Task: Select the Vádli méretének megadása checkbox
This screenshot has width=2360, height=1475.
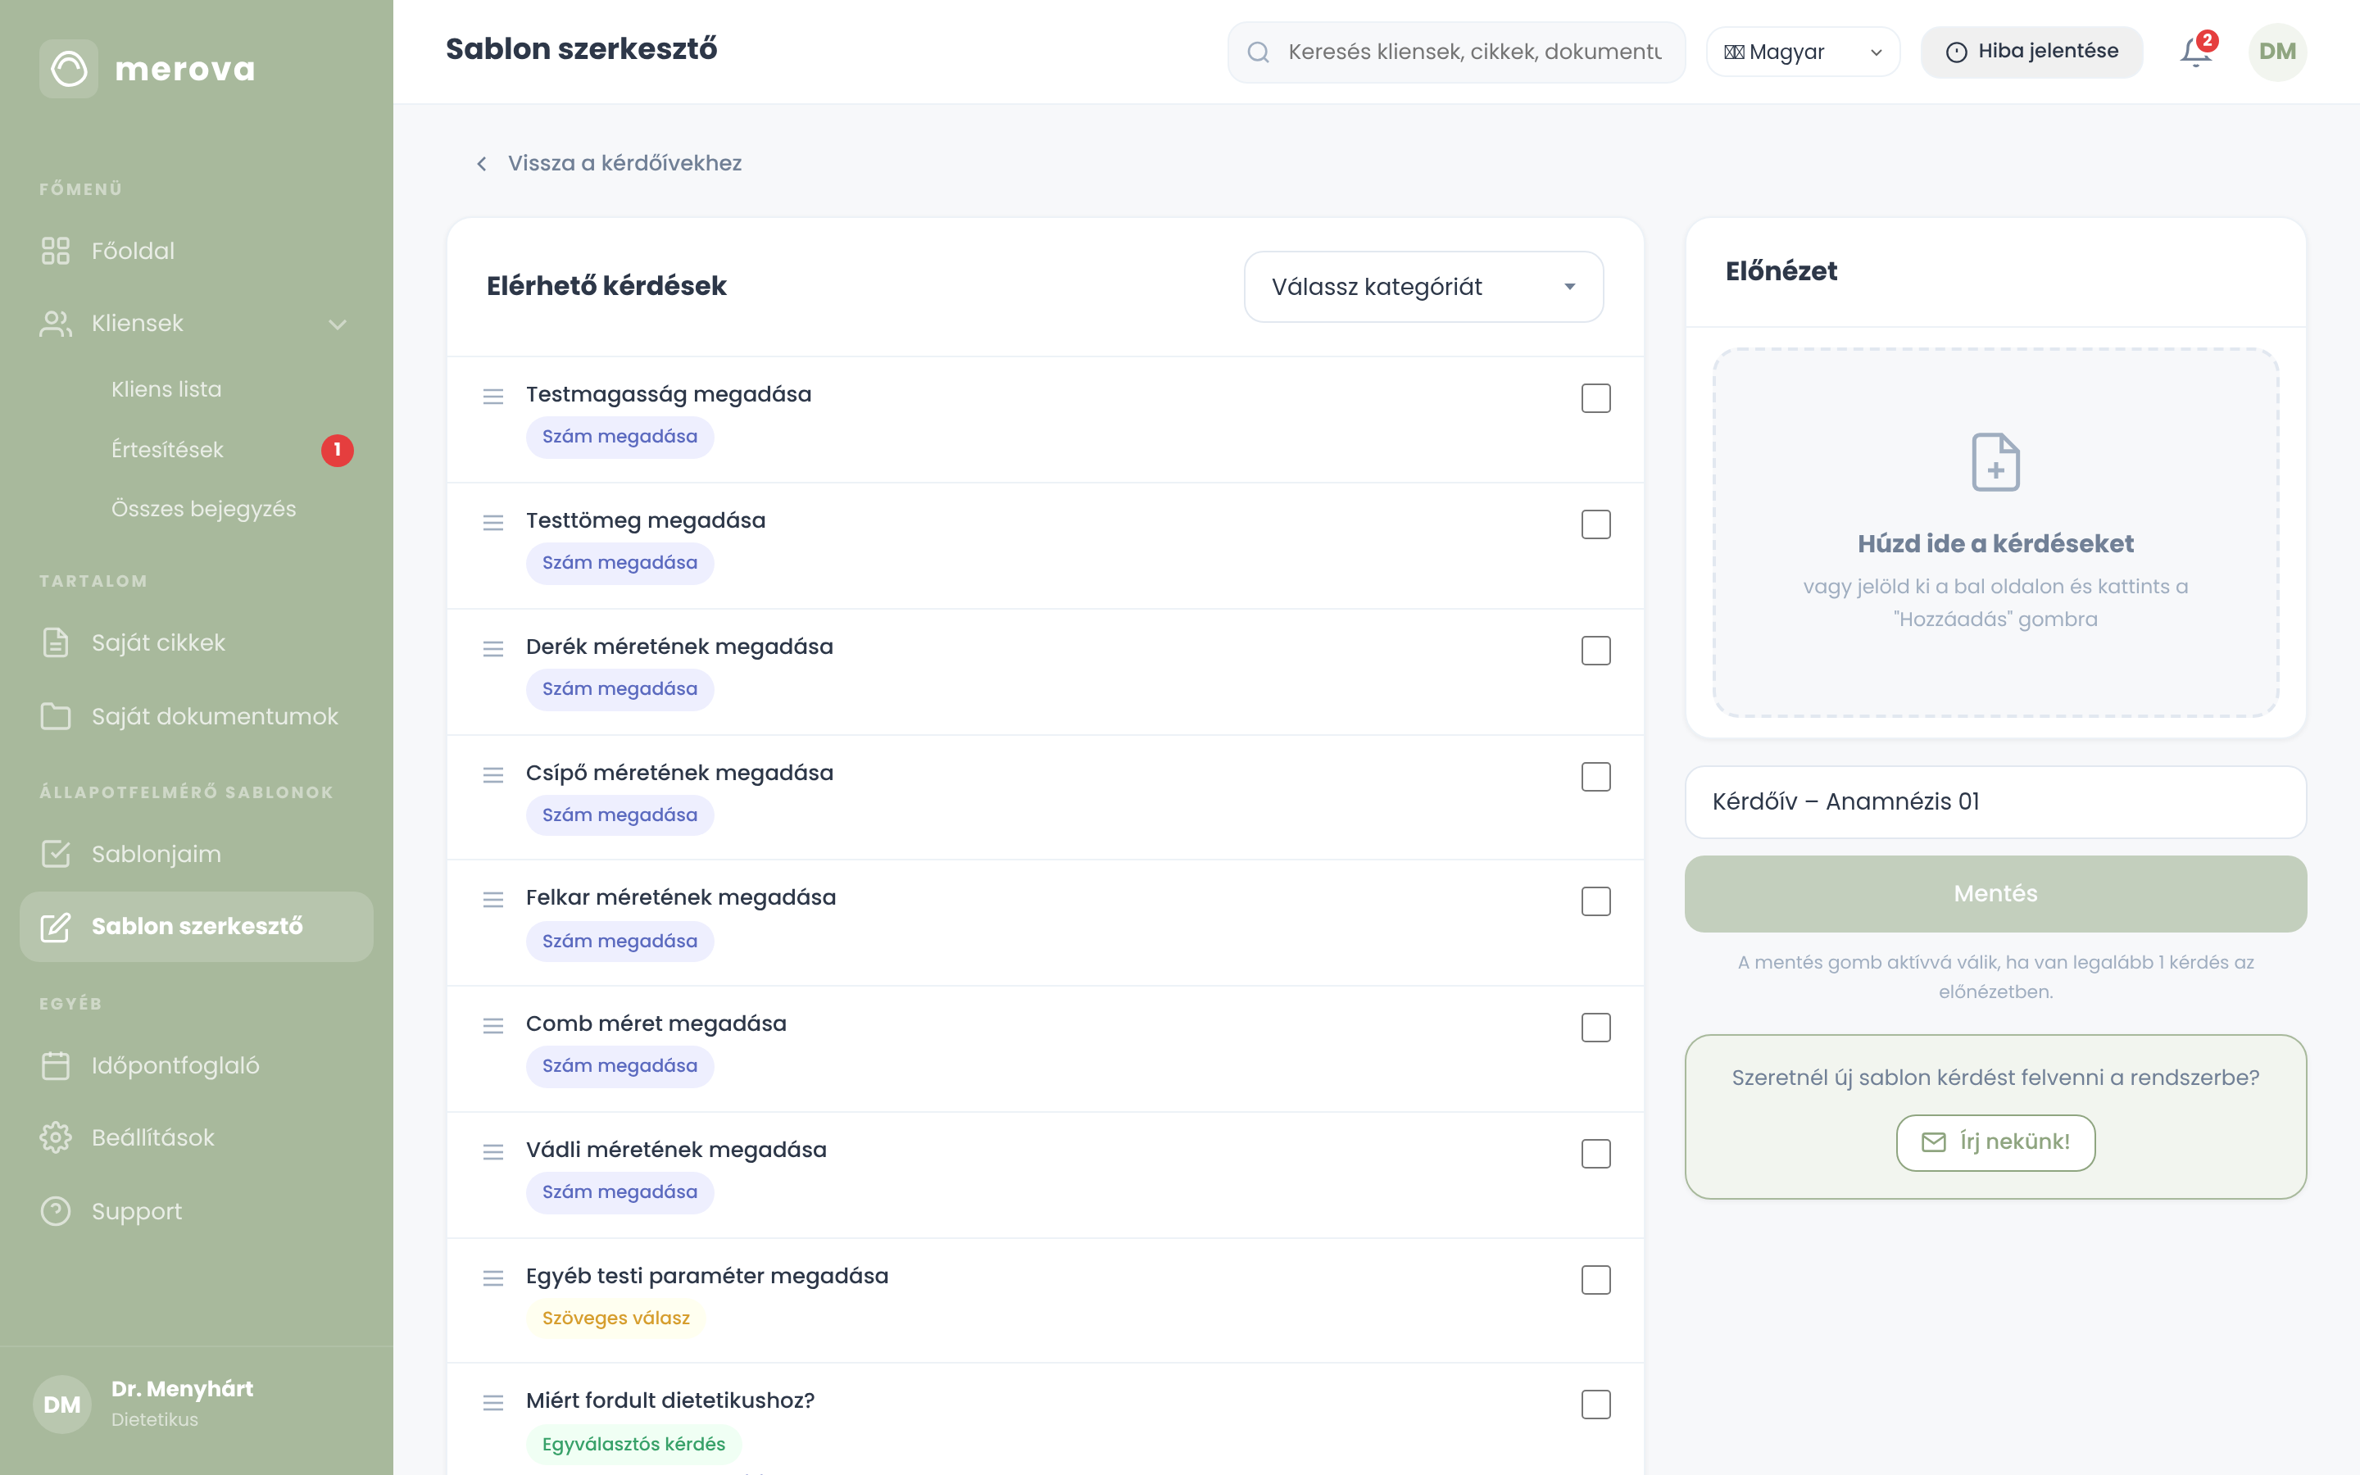Action: pos(1595,1154)
